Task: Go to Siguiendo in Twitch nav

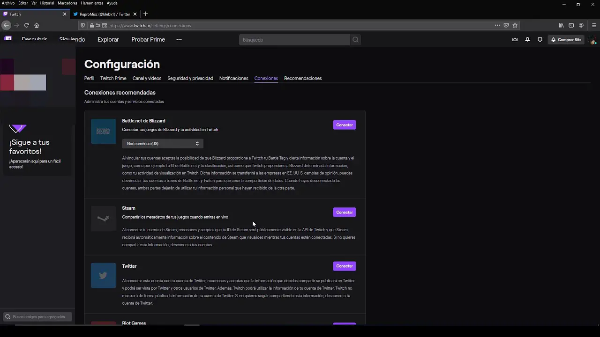Action: tap(72, 39)
